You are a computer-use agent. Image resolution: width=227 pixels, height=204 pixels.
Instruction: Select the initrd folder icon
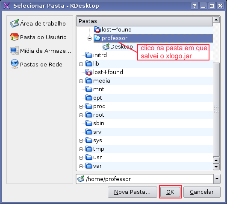pyautogui.click(x=89, y=55)
